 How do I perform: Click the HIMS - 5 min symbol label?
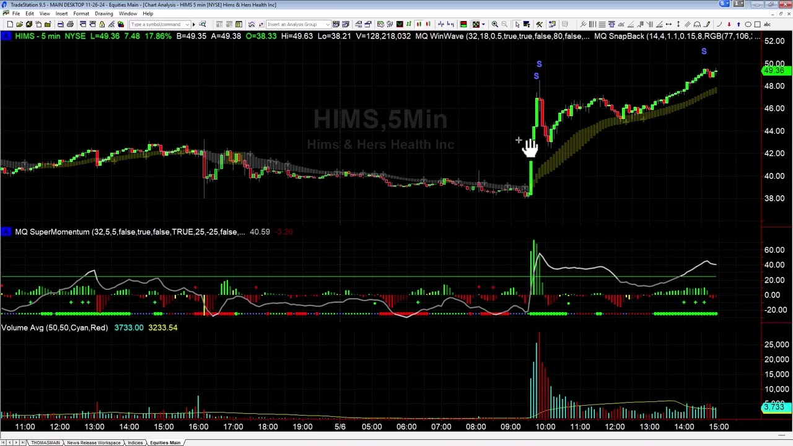click(x=37, y=37)
